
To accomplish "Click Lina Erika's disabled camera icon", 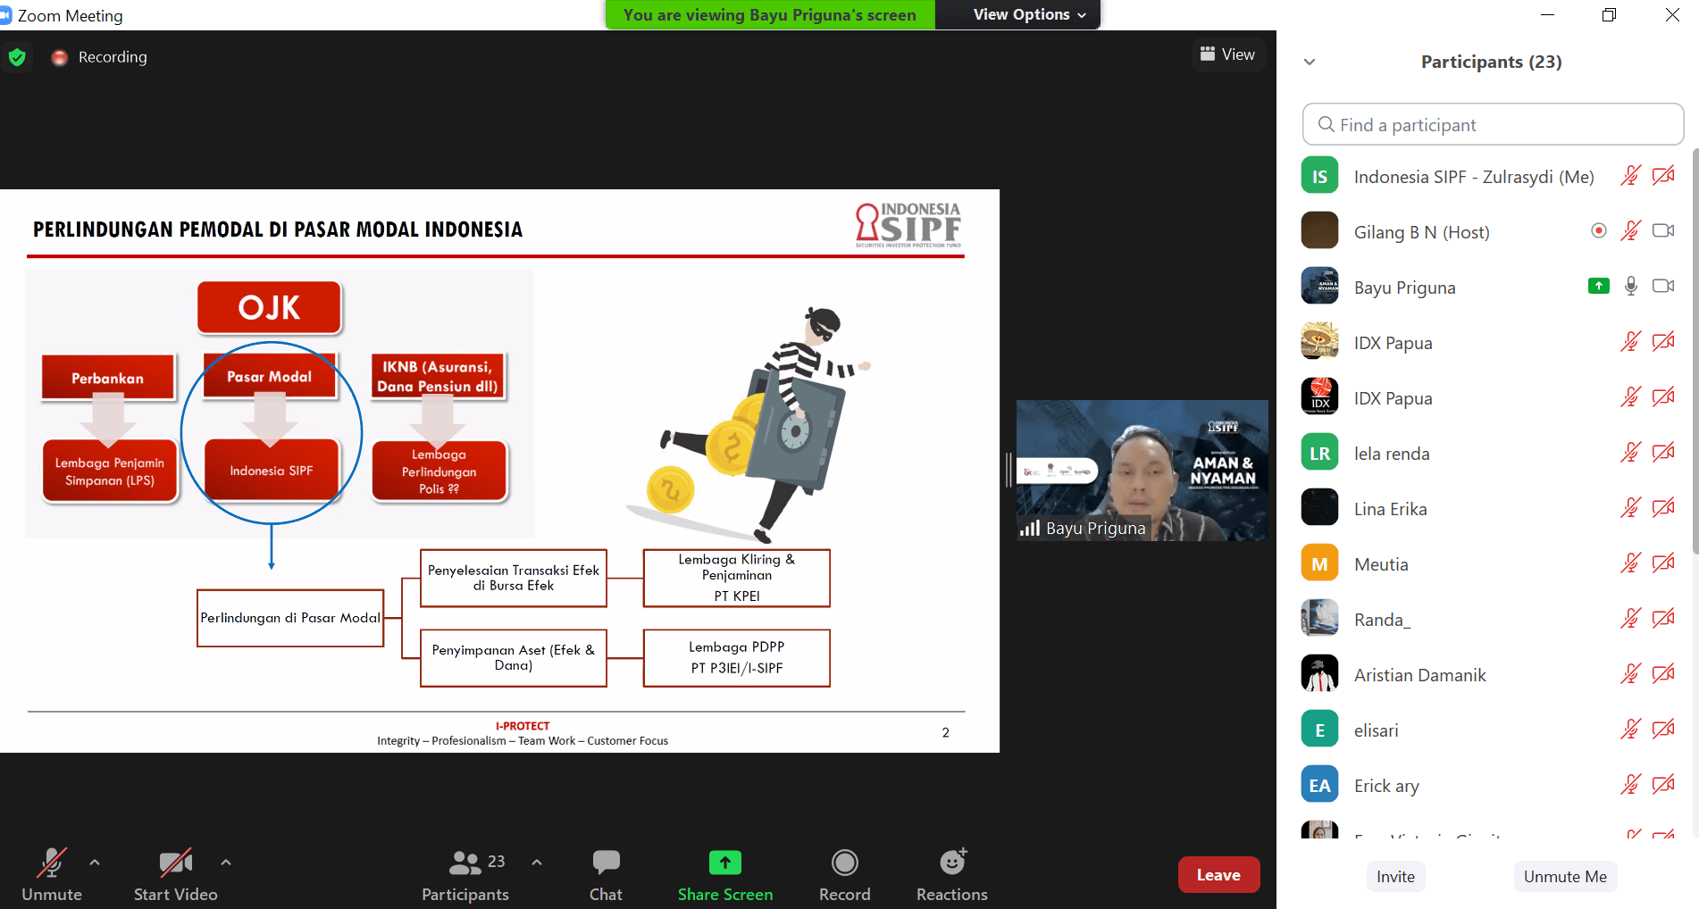I will point(1663,508).
